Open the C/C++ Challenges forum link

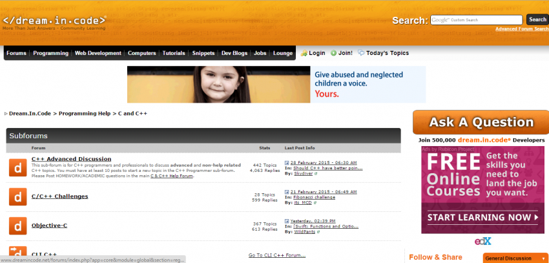point(59,196)
